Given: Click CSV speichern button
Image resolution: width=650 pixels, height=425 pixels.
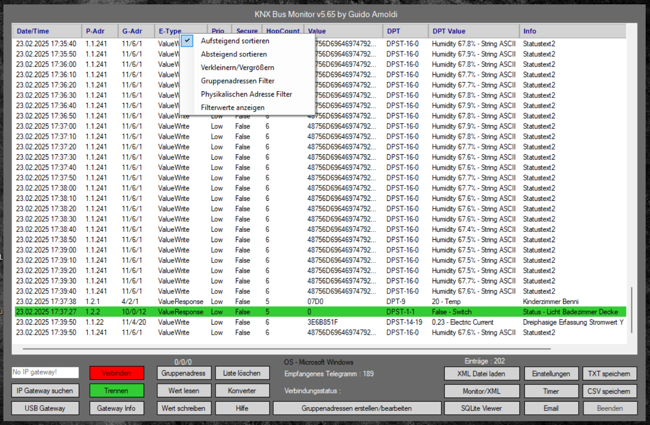Looking at the screenshot, I should tap(609, 391).
